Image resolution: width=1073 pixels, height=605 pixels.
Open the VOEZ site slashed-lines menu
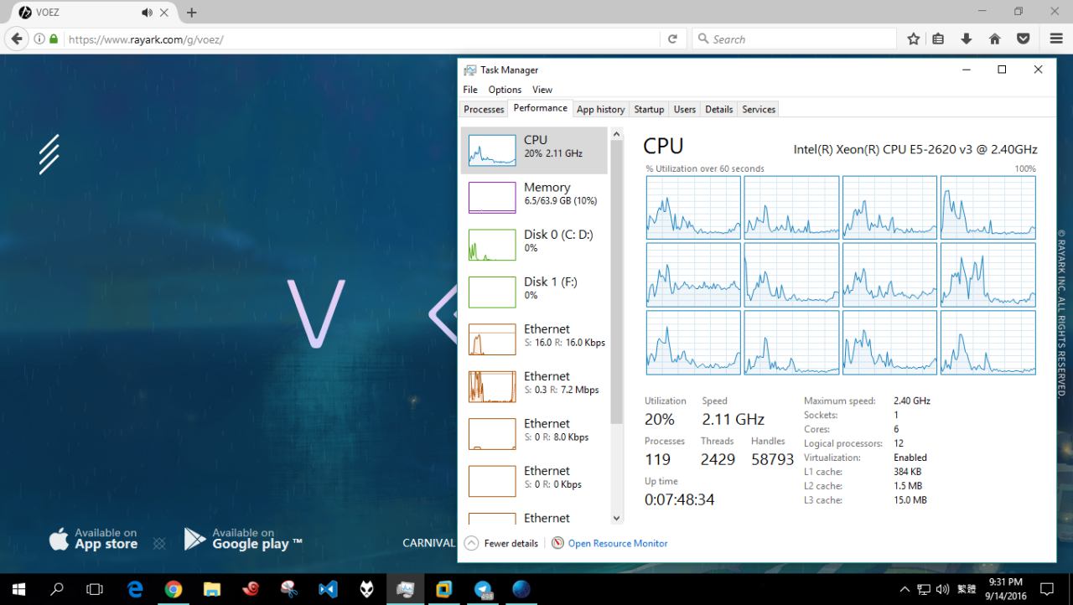click(49, 154)
